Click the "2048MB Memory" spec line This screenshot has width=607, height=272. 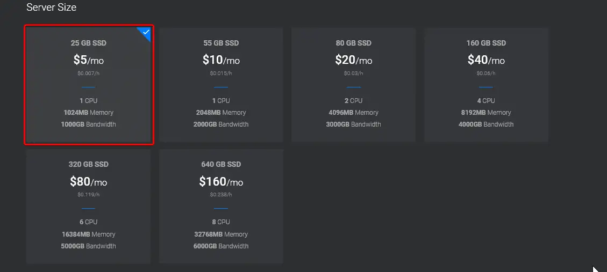[x=221, y=113]
